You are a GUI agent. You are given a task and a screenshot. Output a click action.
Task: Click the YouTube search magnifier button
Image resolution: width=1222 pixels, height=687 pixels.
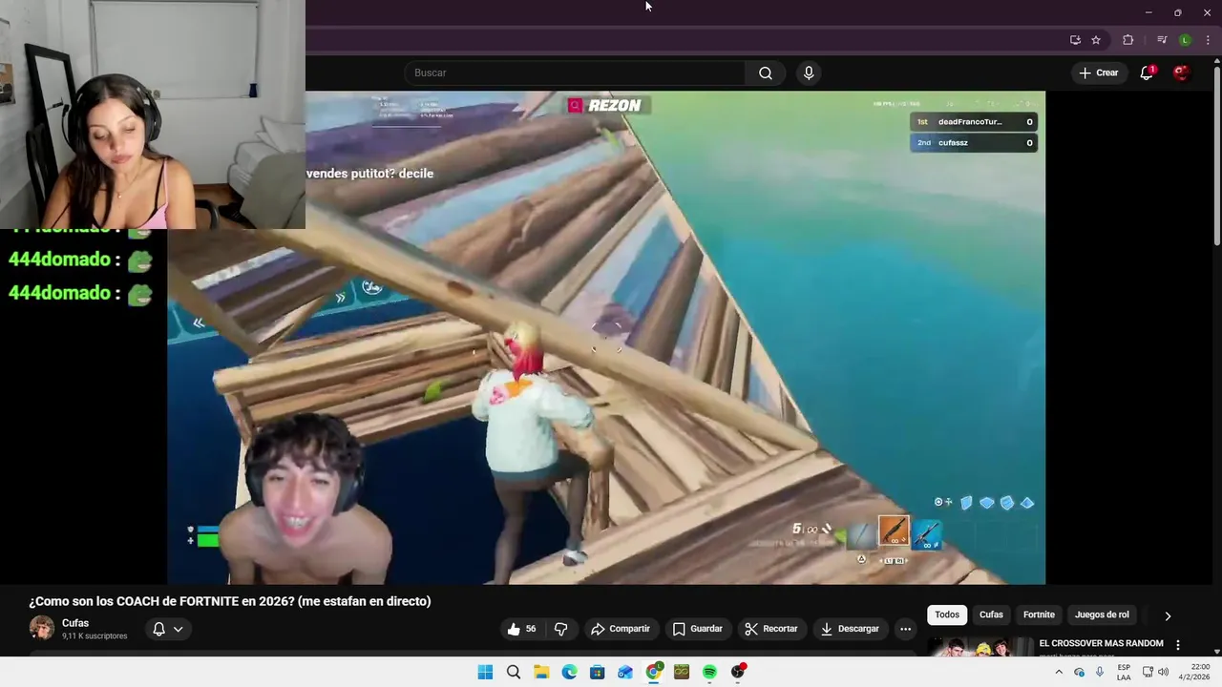(x=765, y=73)
